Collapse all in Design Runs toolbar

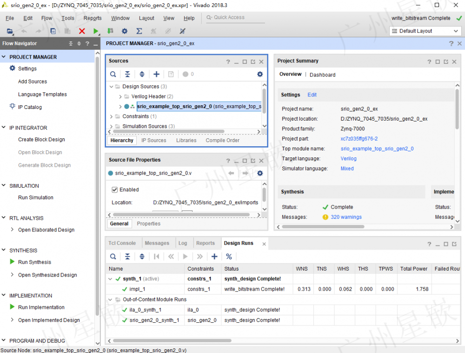click(x=127, y=257)
